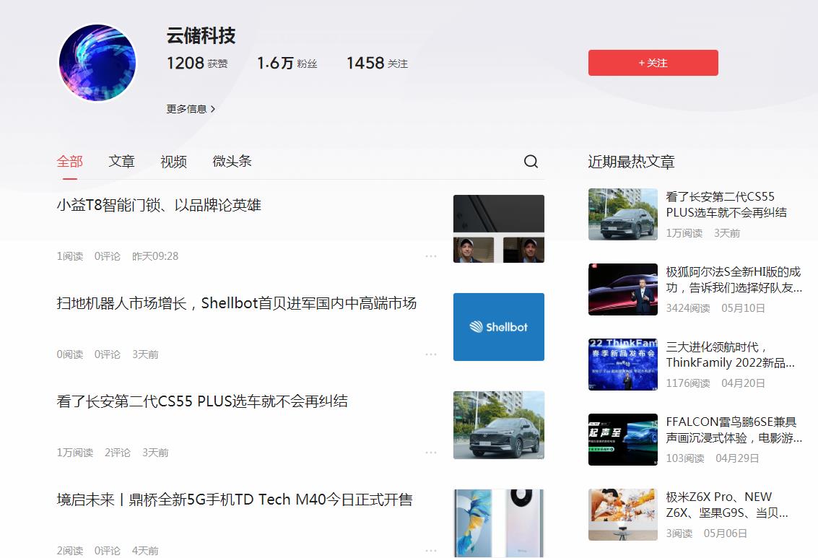Click the 小益T8 door lock thumbnail

click(499, 228)
